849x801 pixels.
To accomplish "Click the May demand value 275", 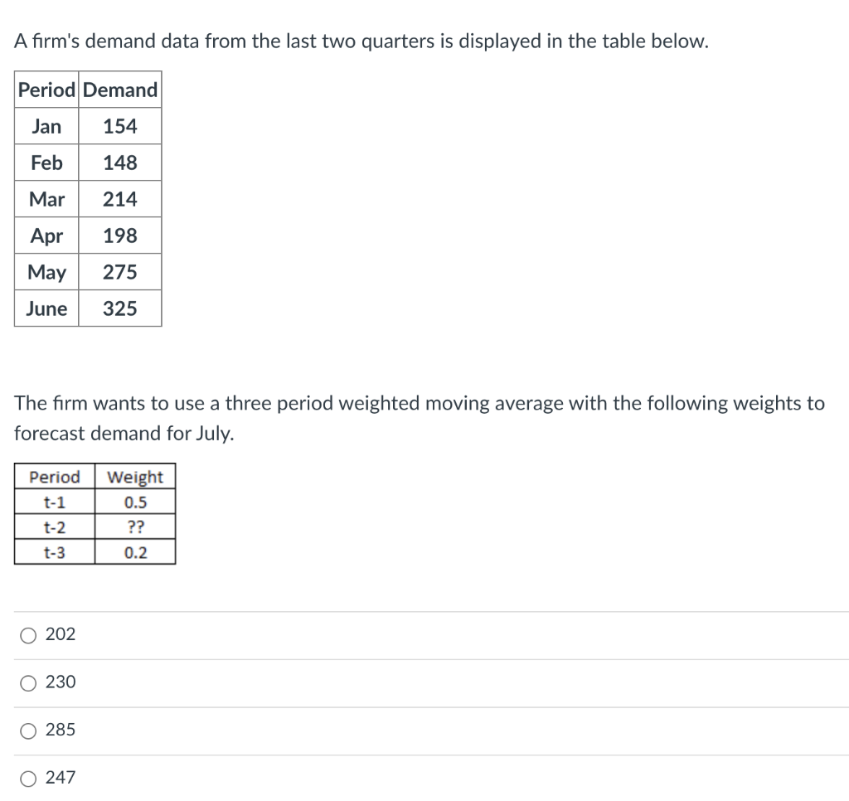I will pyautogui.click(x=119, y=272).
